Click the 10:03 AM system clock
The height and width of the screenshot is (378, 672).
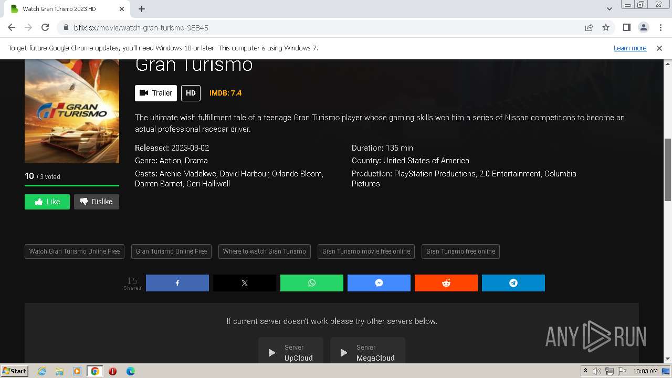click(x=645, y=371)
